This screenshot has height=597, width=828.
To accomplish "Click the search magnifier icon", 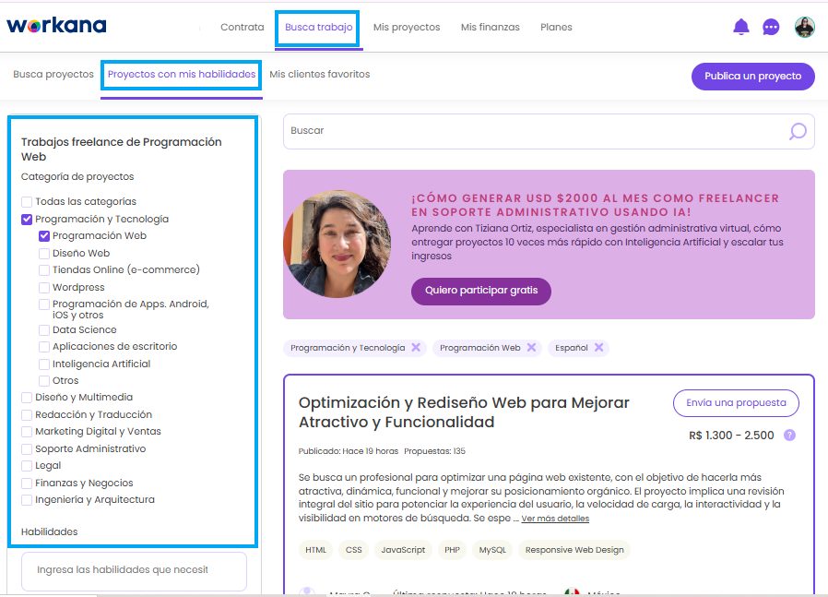I will [798, 131].
